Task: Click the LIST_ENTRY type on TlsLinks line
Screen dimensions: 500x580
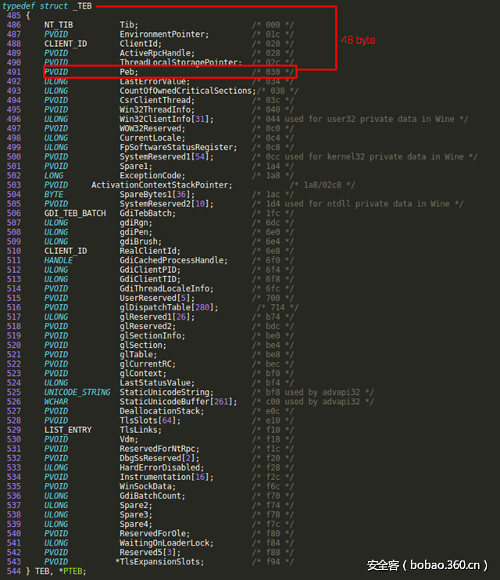Action: pos(68,430)
